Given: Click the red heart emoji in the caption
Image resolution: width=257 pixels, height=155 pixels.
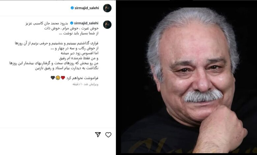Looking at the screenshot, I should tap(63, 78).
